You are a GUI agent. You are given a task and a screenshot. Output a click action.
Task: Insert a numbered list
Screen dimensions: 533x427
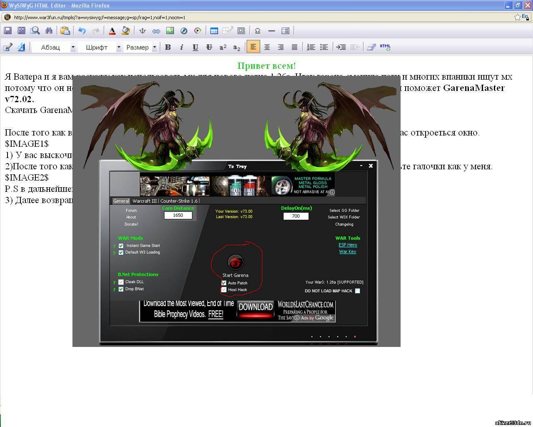(311, 47)
